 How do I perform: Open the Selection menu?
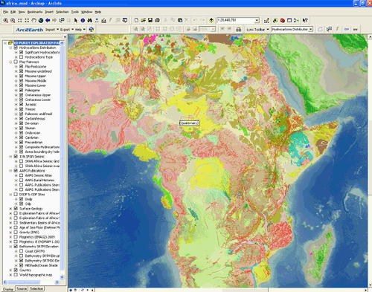62,12
